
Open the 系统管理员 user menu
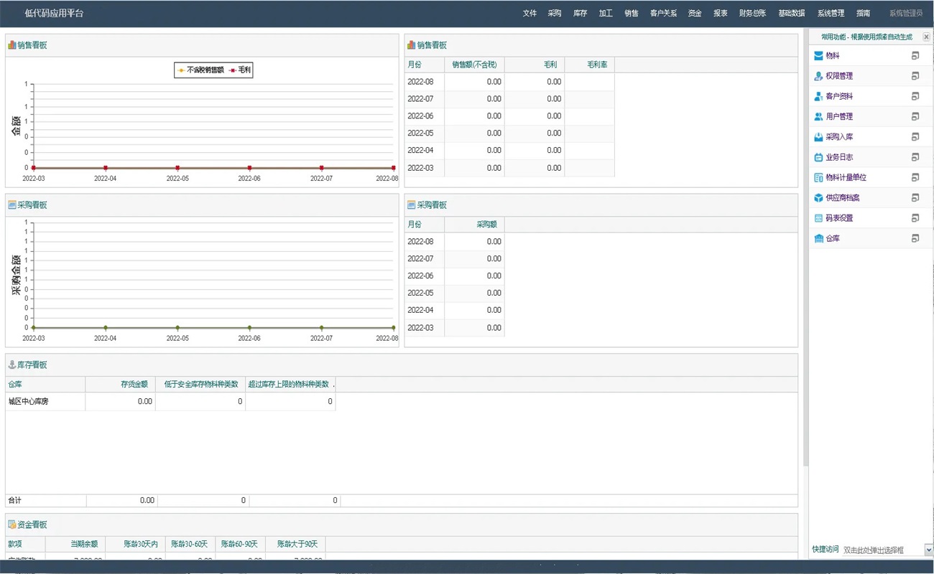click(905, 14)
